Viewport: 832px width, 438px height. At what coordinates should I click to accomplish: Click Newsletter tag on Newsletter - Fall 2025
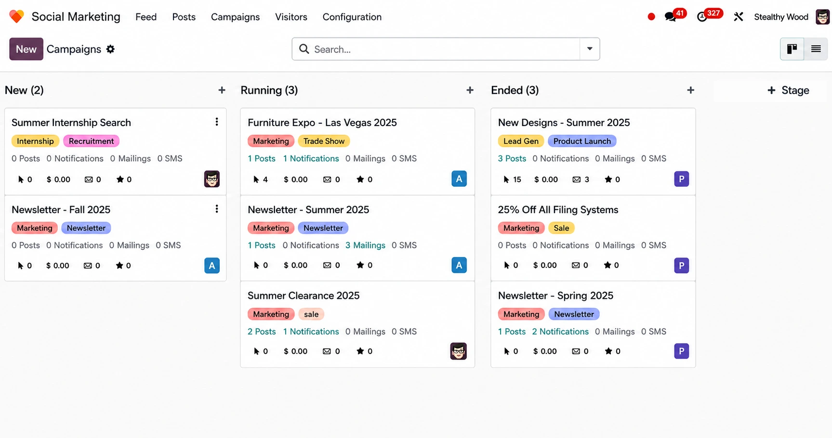(x=86, y=228)
